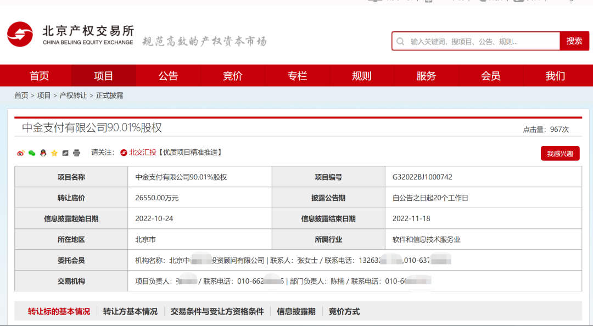Share to Weibo via the Weibo icon
593x326 pixels.
20,153
